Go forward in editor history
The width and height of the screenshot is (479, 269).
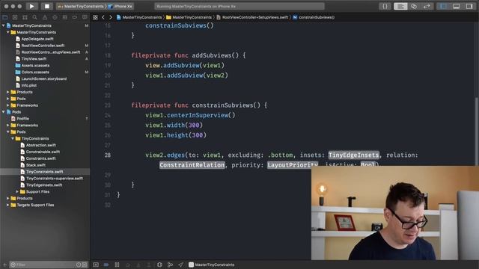pyautogui.click(x=111, y=17)
